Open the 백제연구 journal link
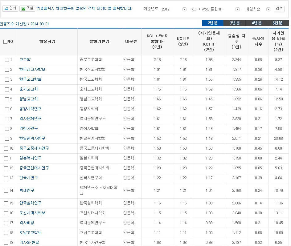This screenshot has height=246, width=291. pos(27,190)
